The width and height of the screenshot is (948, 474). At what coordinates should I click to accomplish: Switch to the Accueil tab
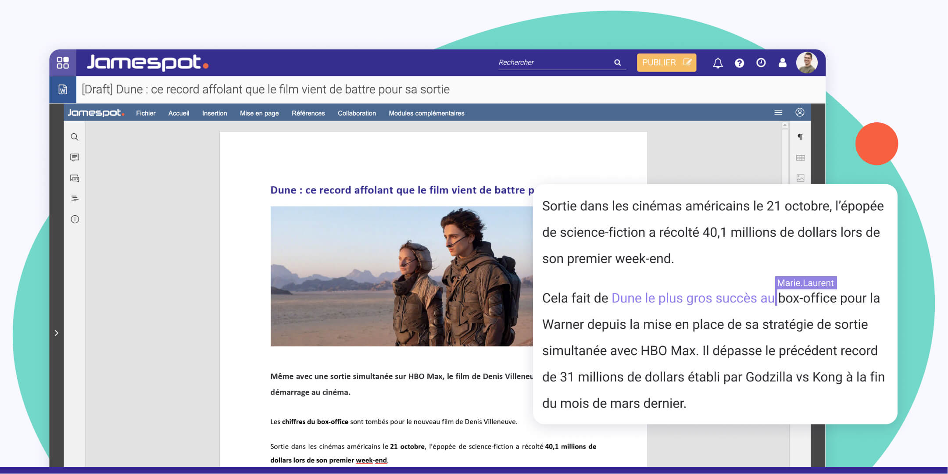coord(179,113)
